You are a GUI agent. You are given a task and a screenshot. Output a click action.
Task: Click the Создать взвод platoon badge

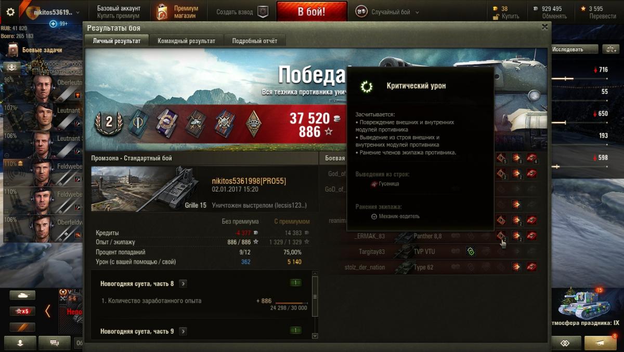pos(263,12)
